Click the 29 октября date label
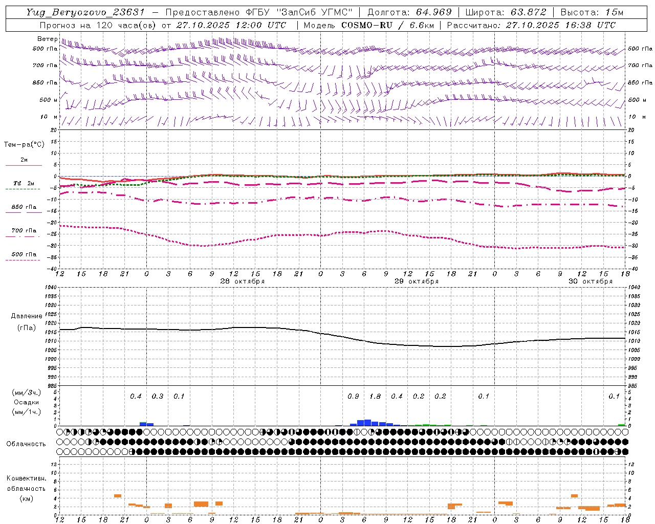 (x=417, y=281)
